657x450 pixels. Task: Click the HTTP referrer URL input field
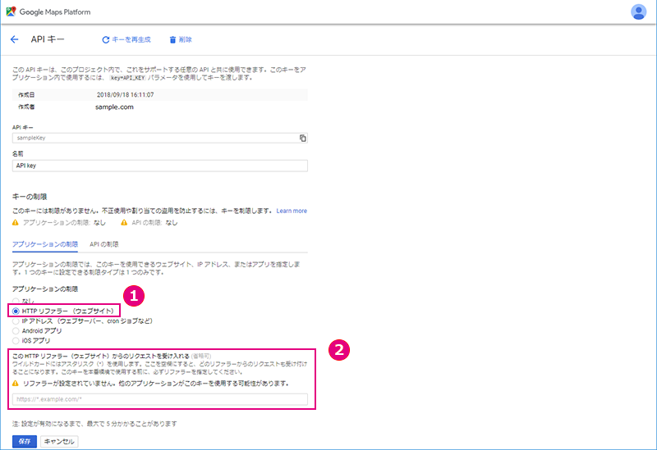pyautogui.click(x=159, y=399)
